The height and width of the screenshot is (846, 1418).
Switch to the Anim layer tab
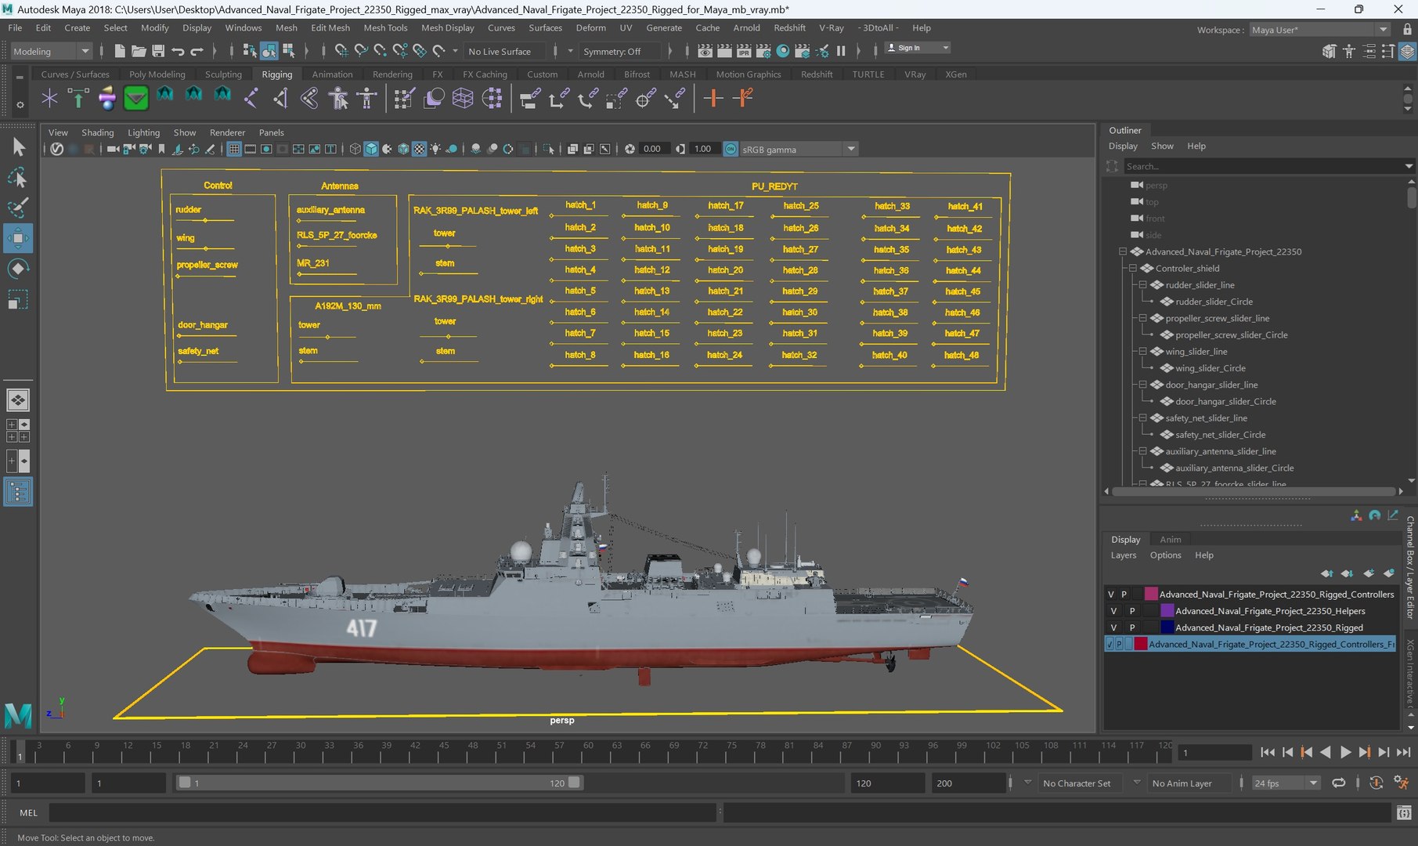1170,539
